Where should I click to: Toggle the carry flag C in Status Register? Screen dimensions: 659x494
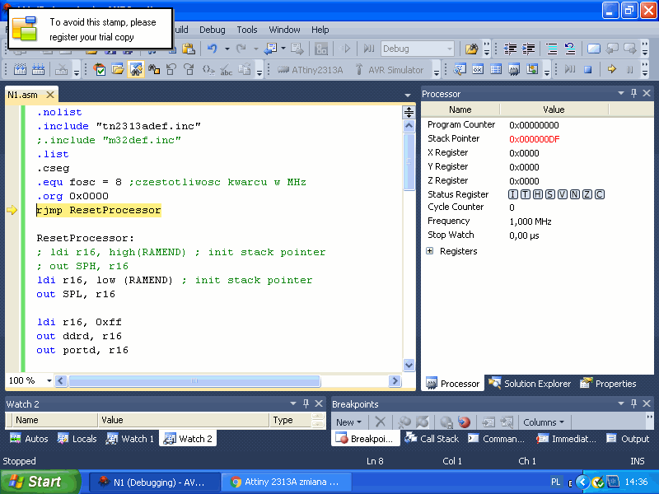click(x=599, y=194)
